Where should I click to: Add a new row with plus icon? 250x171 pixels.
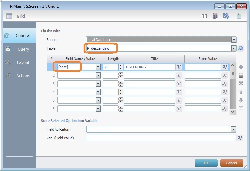click(x=241, y=67)
